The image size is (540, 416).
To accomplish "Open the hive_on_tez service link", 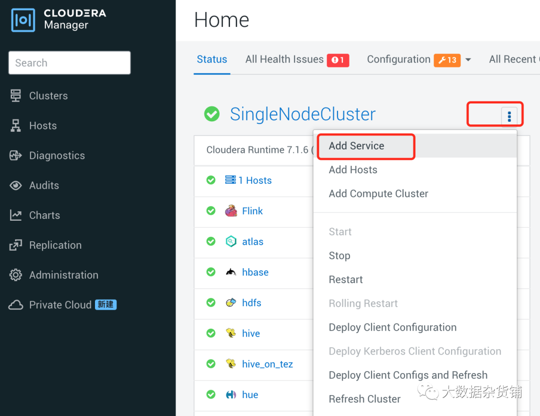I will tap(267, 364).
